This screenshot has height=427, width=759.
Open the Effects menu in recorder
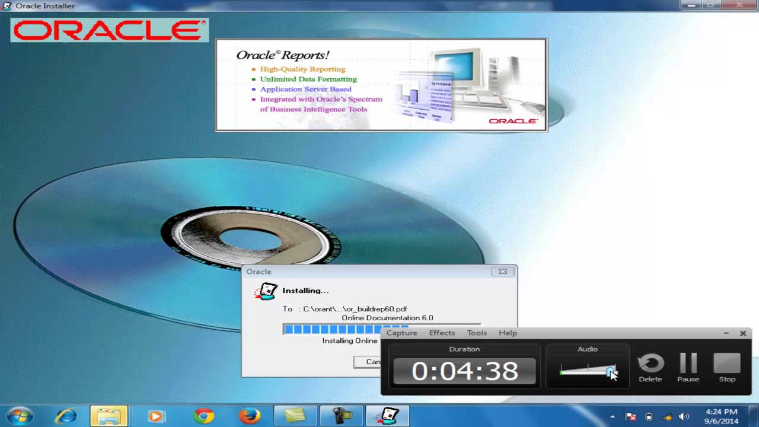[442, 333]
